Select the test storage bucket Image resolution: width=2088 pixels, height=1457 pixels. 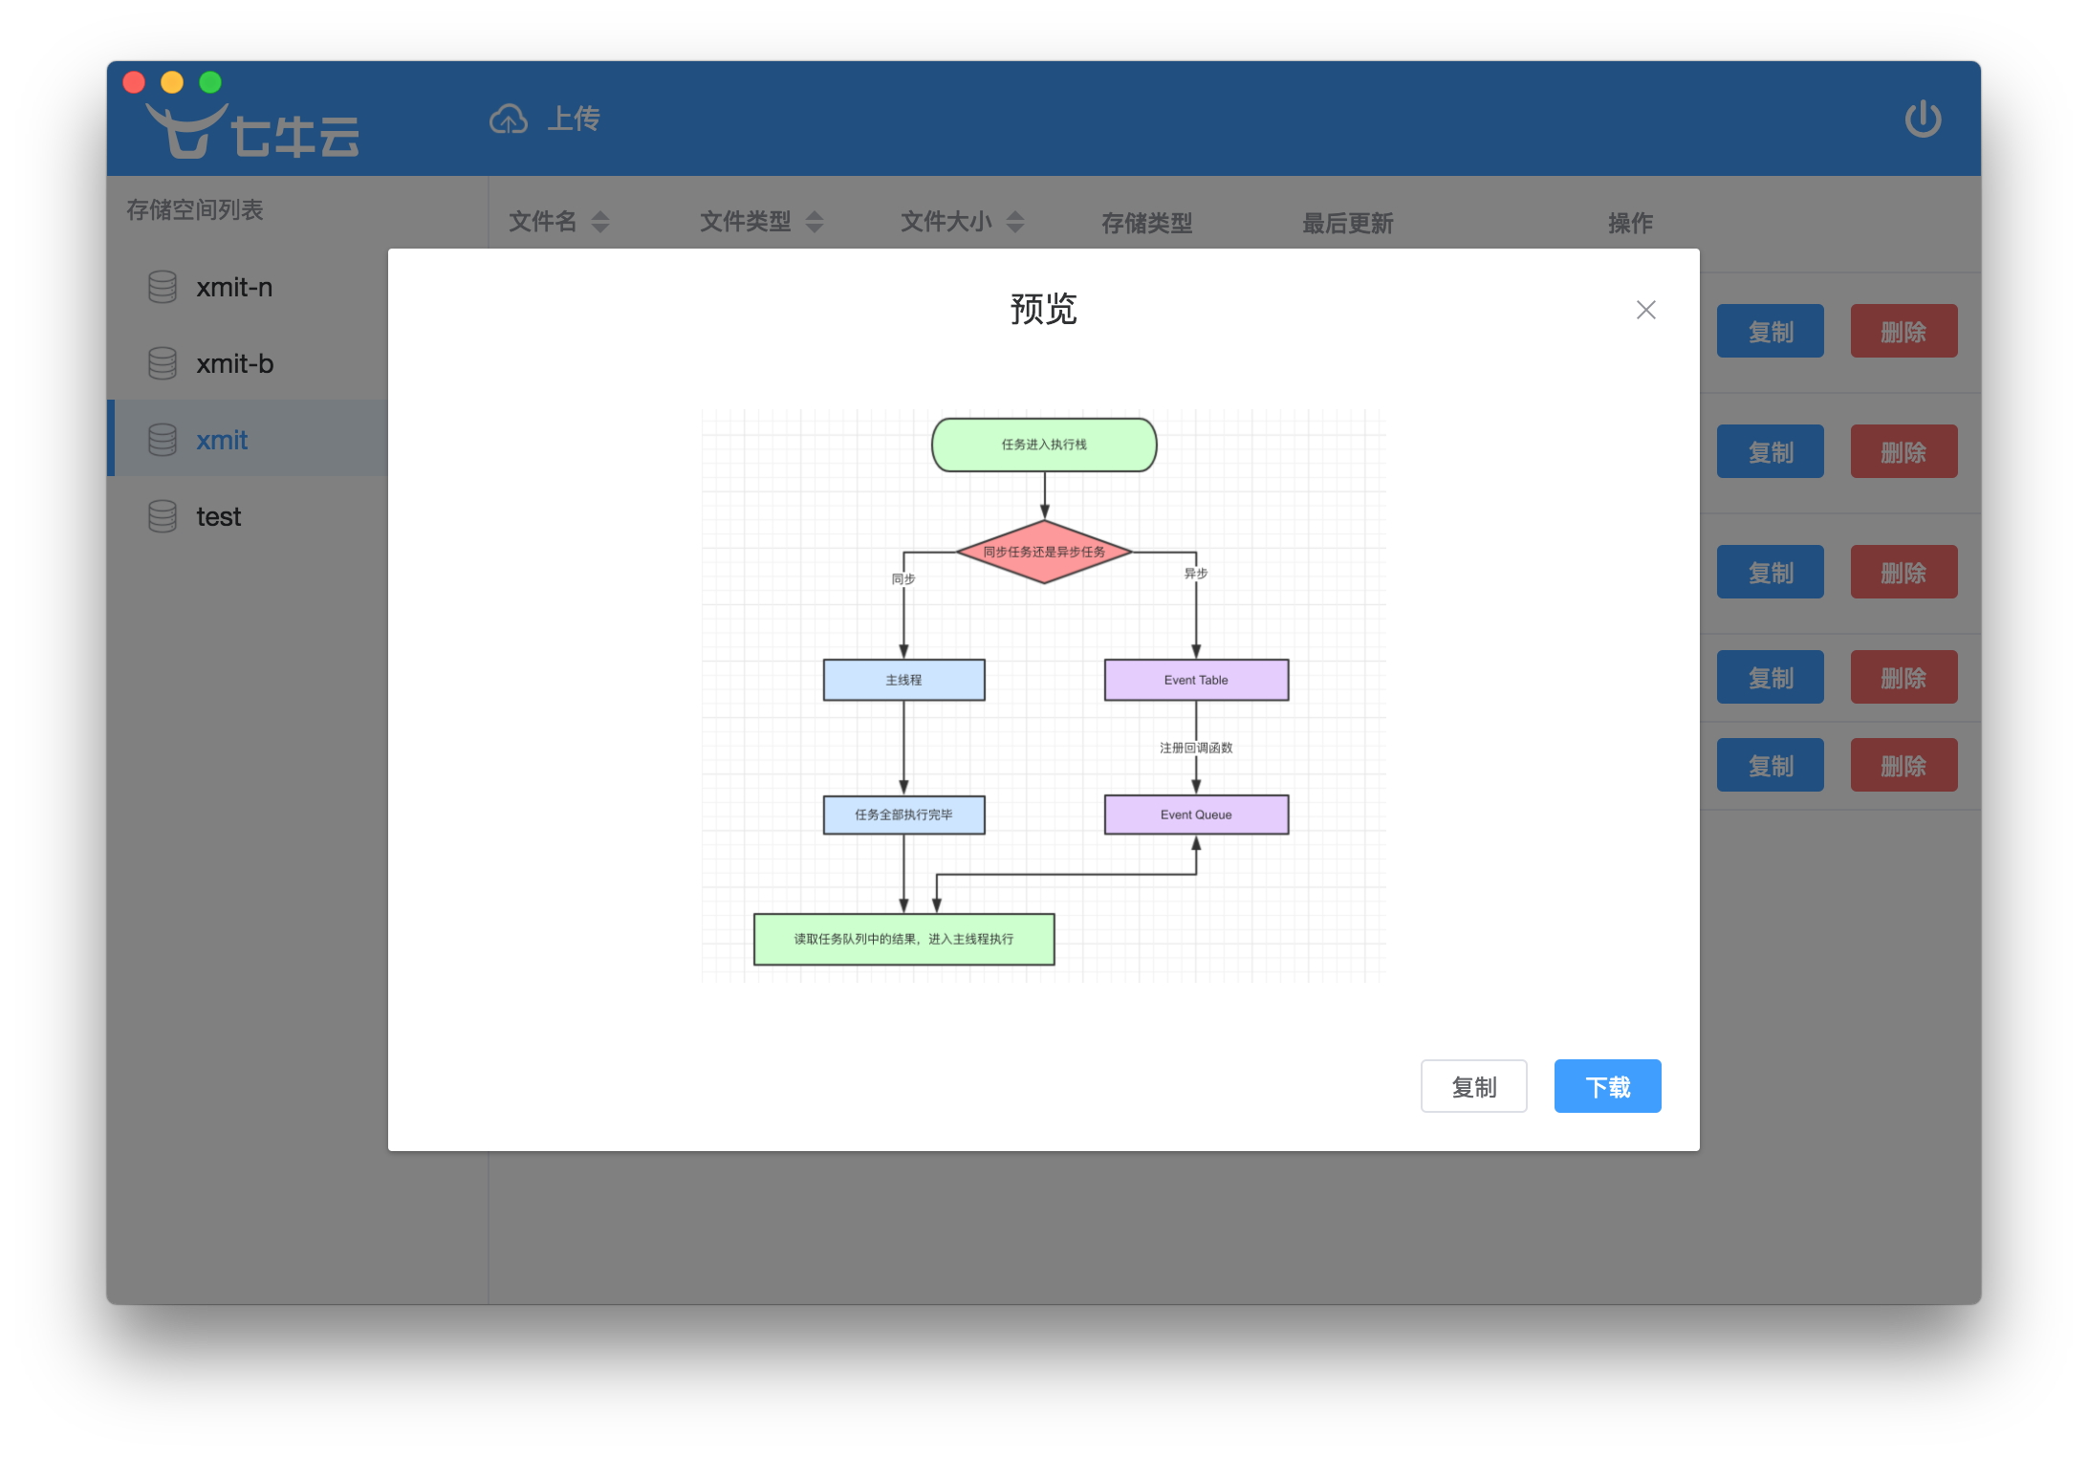click(x=219, y=516)
